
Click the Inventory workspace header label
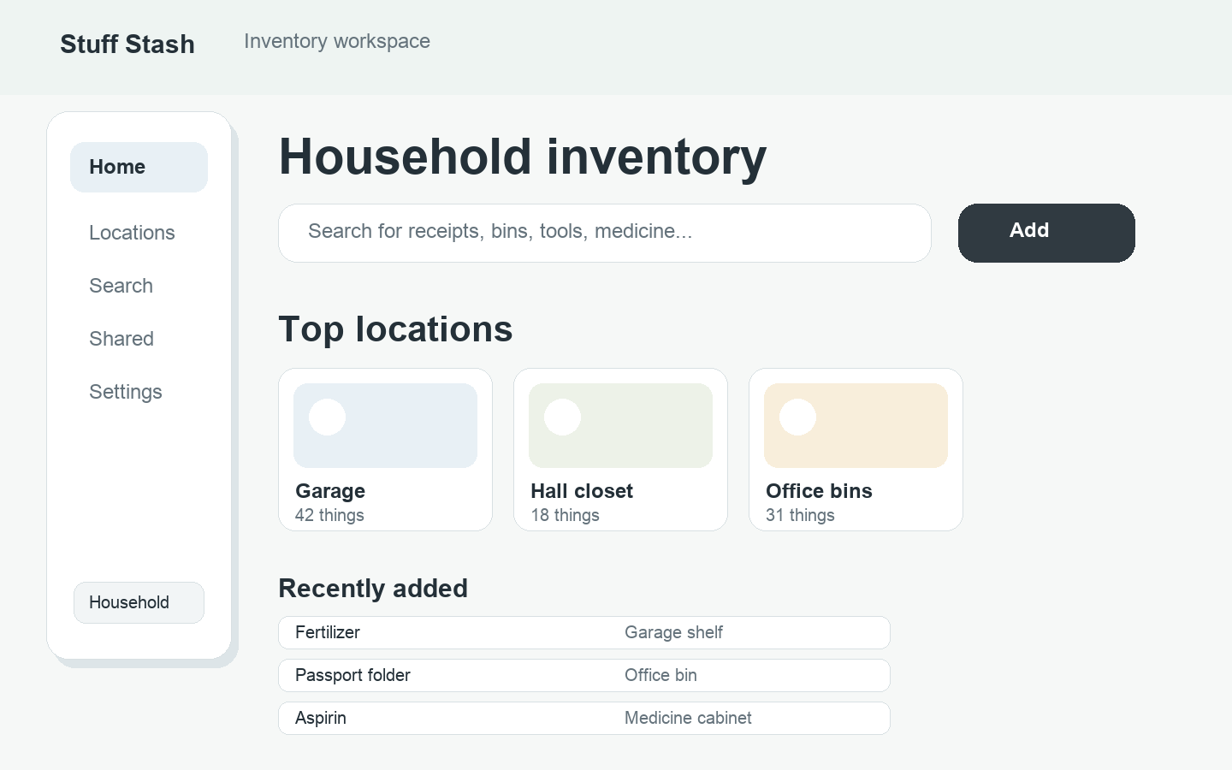coord(337,41)
